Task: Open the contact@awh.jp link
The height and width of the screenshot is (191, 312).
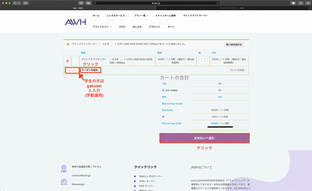Action: tap(81, 175)
